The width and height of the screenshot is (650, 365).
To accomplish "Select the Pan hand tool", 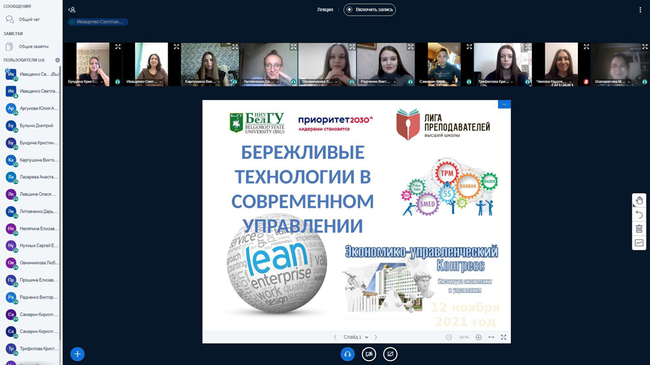I will pyautogui.click(x=639, y=200).
